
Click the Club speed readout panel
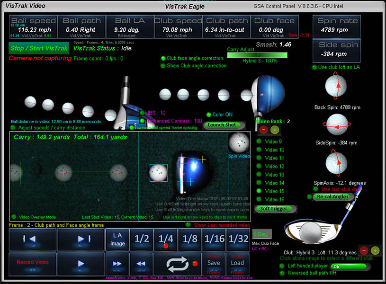click(178, 27)
